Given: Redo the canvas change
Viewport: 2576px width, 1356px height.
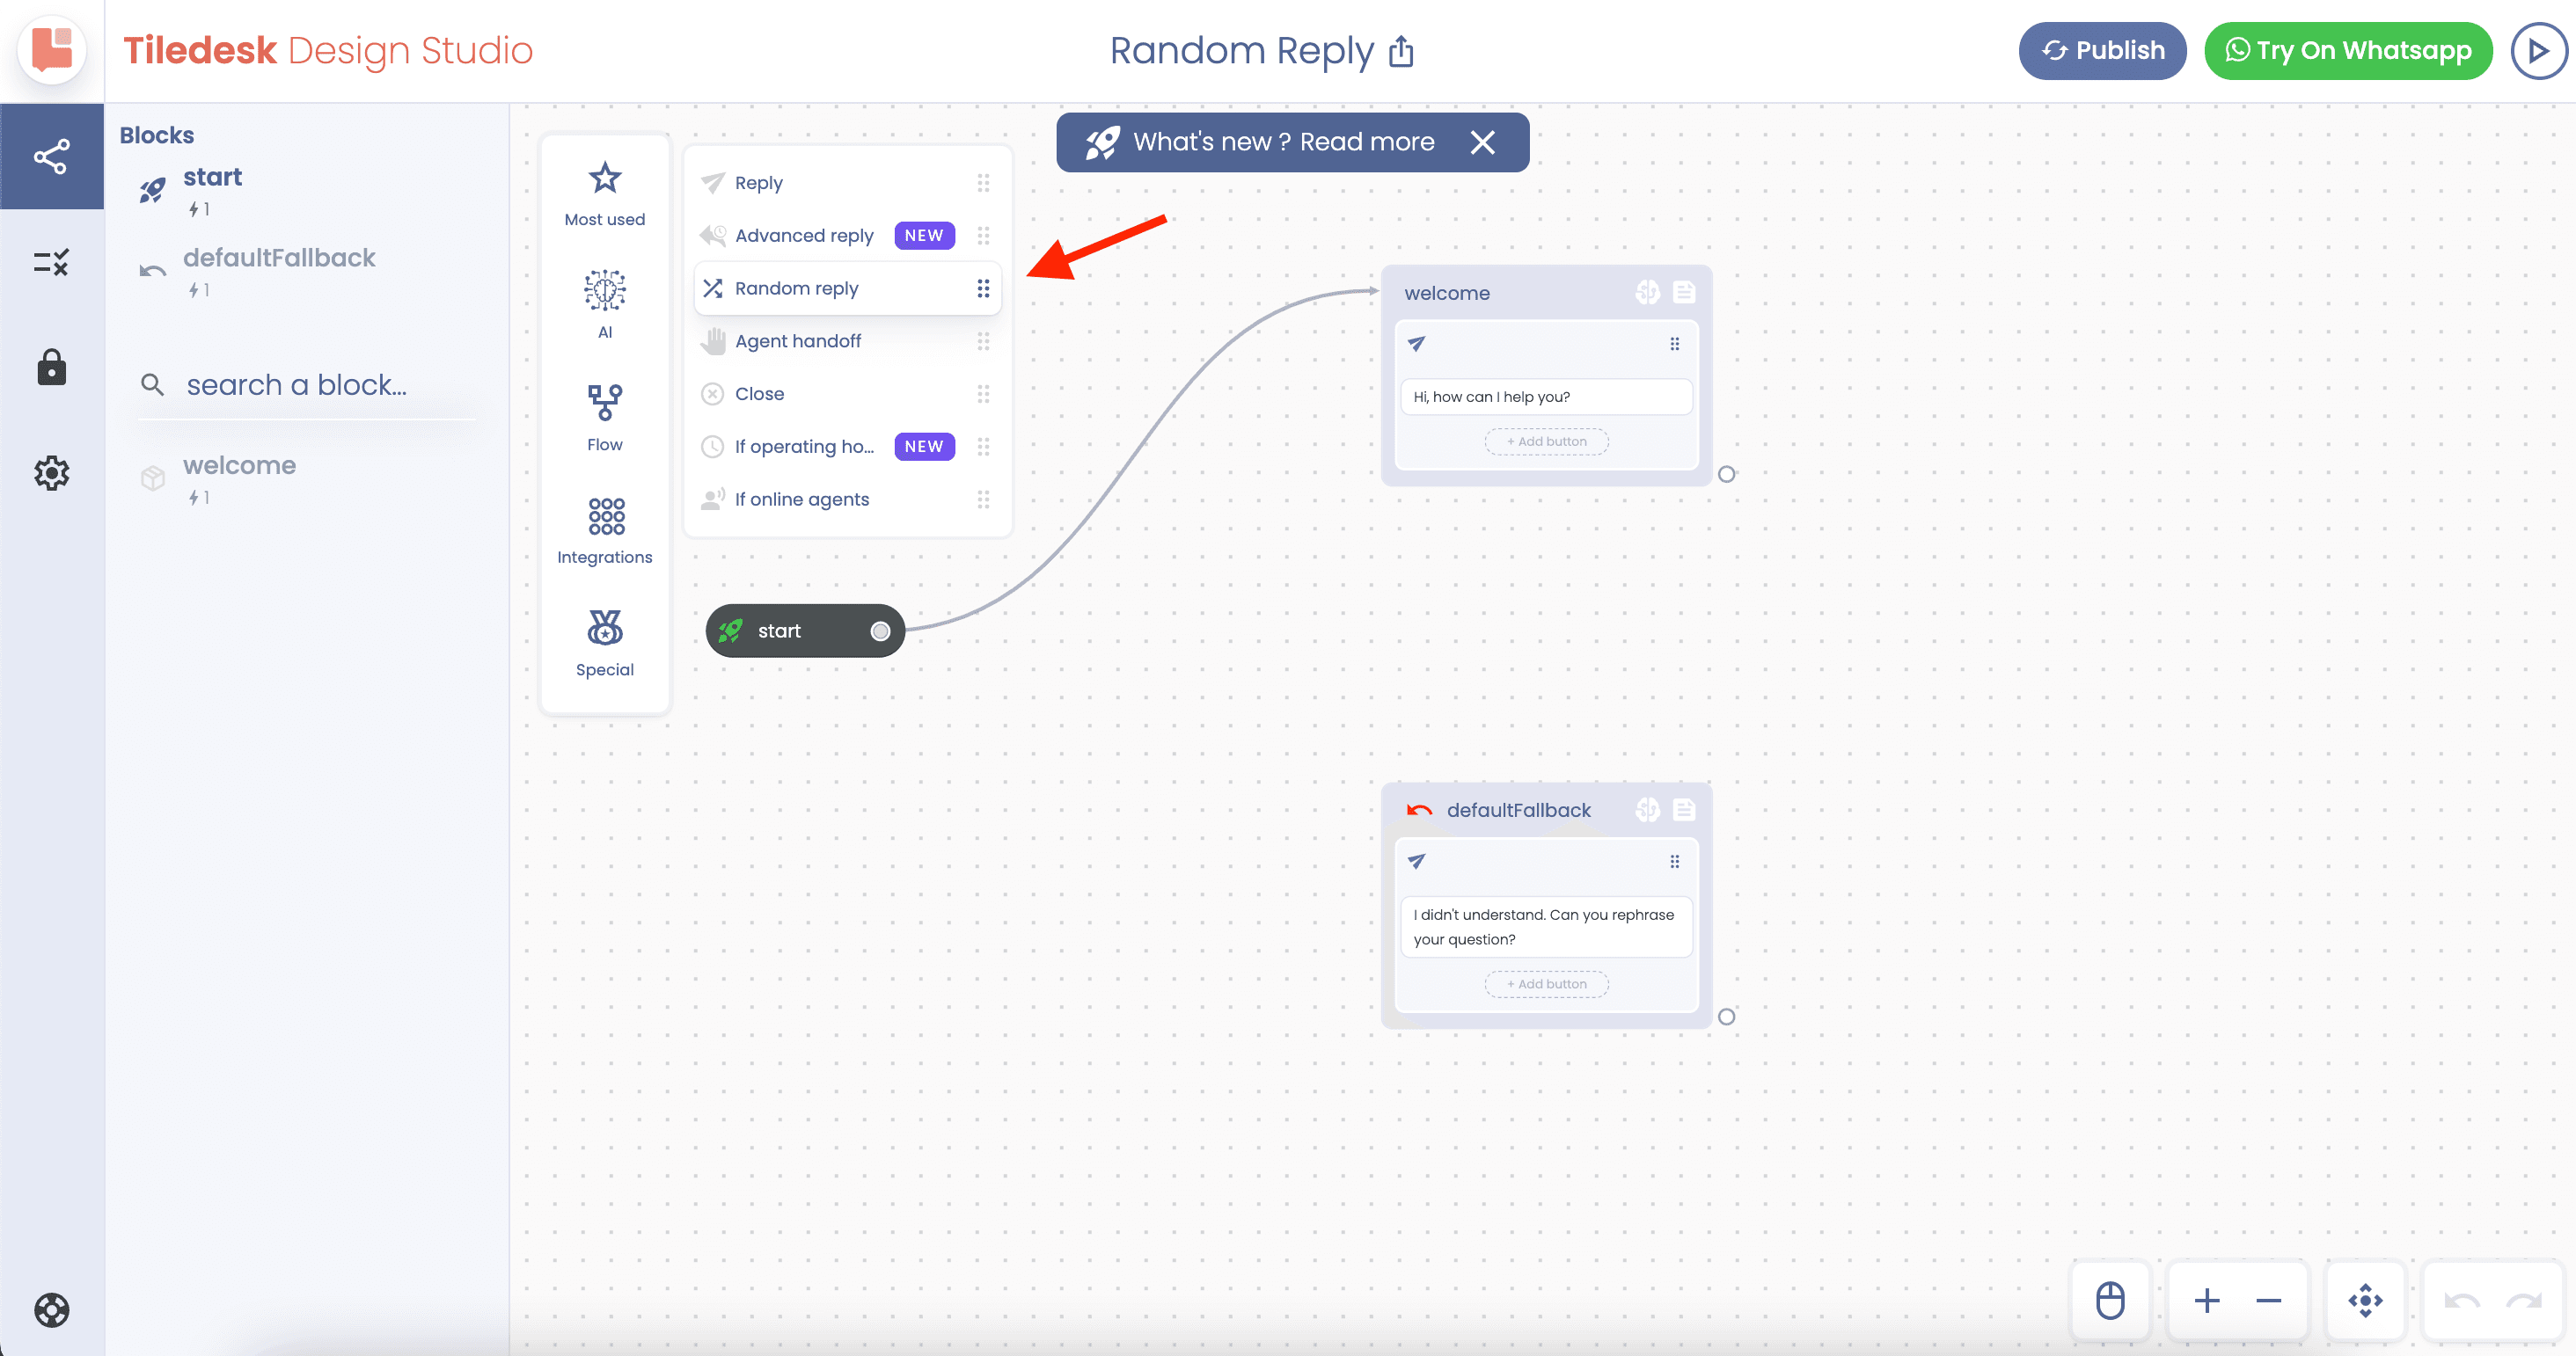Looking at the screenshot, I should [x=2523, y=1300].
